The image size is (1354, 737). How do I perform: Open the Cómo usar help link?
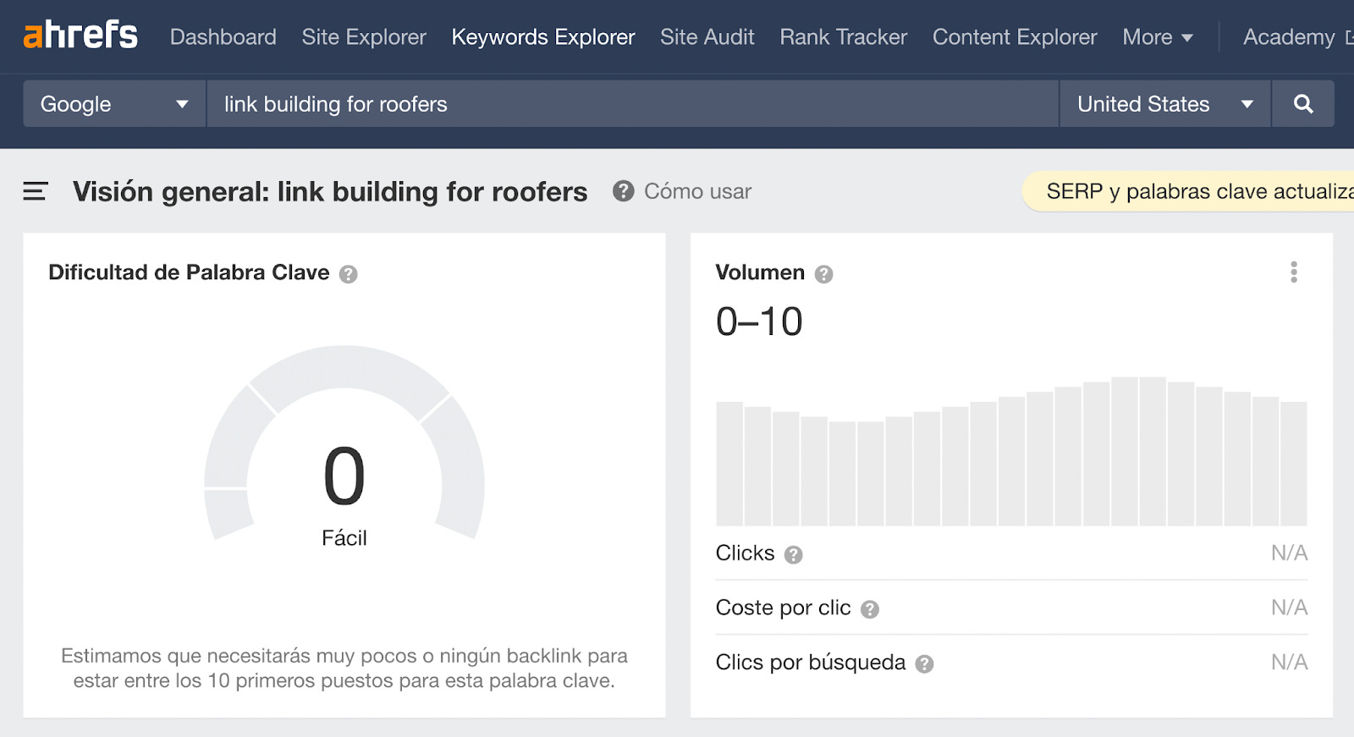coord(697,191)
